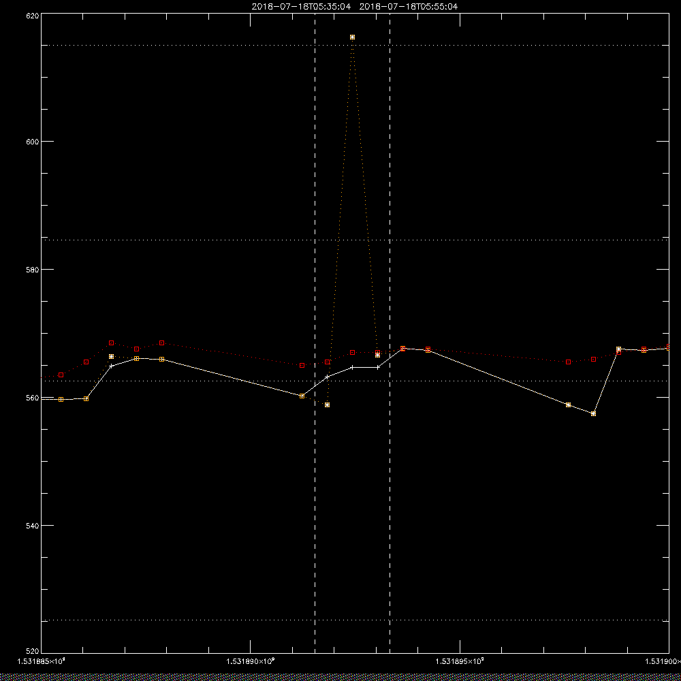Click the 1.531890×10⁹ x-axis label
The width and height of the screenshot is (681, 681).
coord(251,661)
